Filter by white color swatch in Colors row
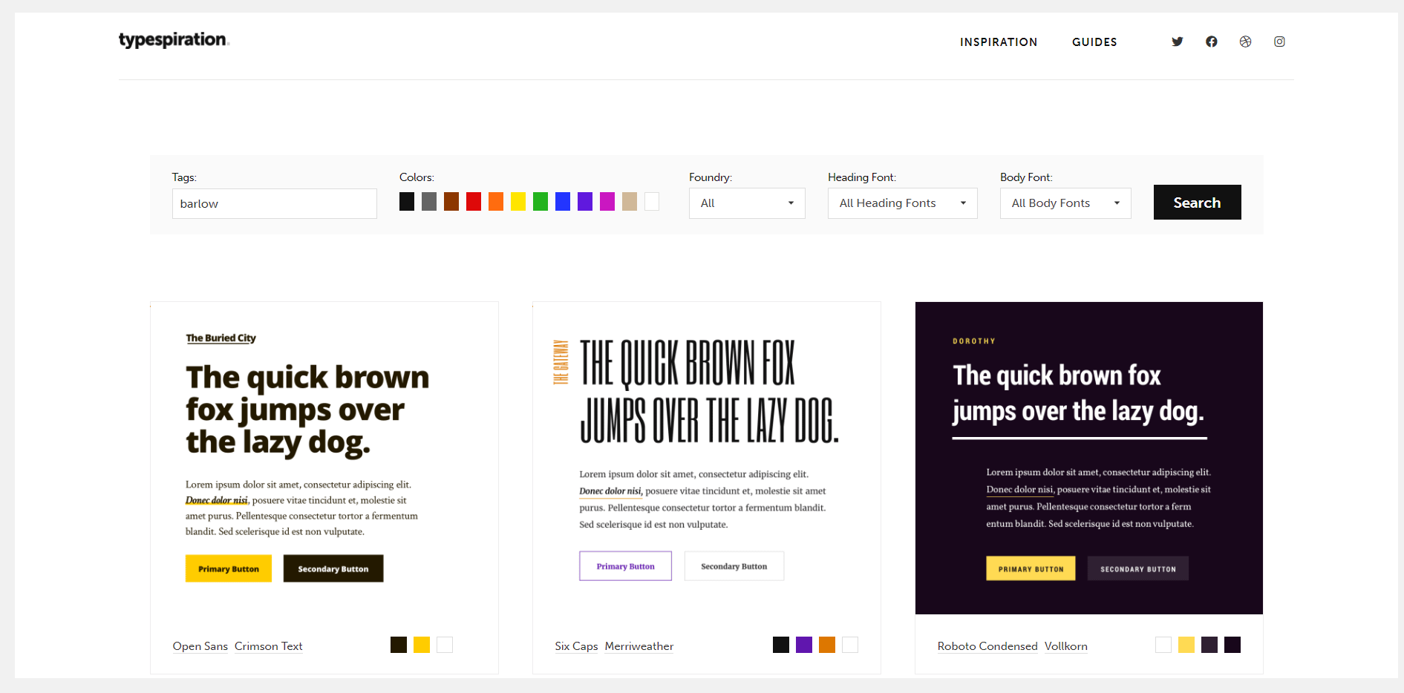Viewport: 1404px width, 693px height. [652, 202]
